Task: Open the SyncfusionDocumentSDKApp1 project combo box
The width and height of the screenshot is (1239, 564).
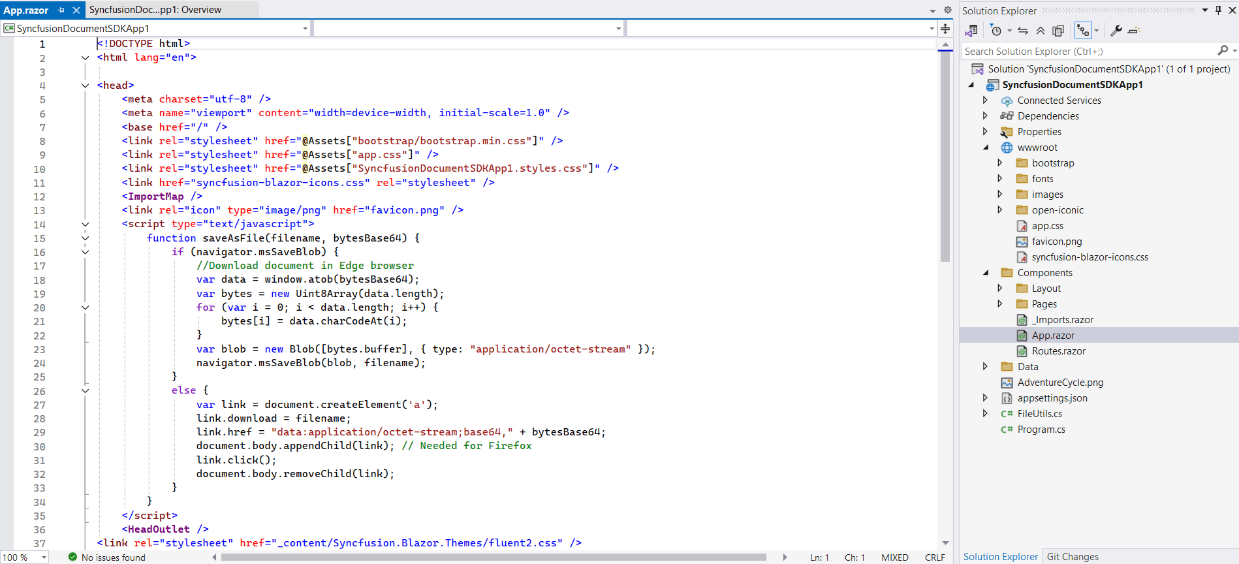Action: tap(156, 28)
